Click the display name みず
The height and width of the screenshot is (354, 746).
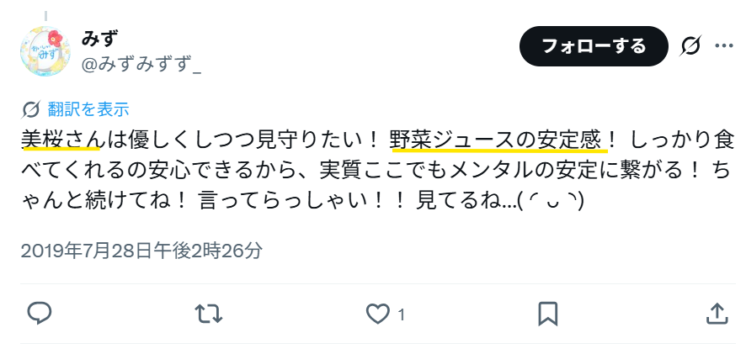pyautogui.click(x=99, y=39)
